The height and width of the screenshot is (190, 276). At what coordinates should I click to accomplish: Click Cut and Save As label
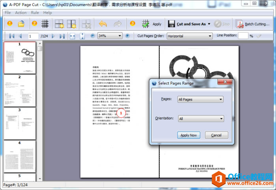click(x=191, y=24)
